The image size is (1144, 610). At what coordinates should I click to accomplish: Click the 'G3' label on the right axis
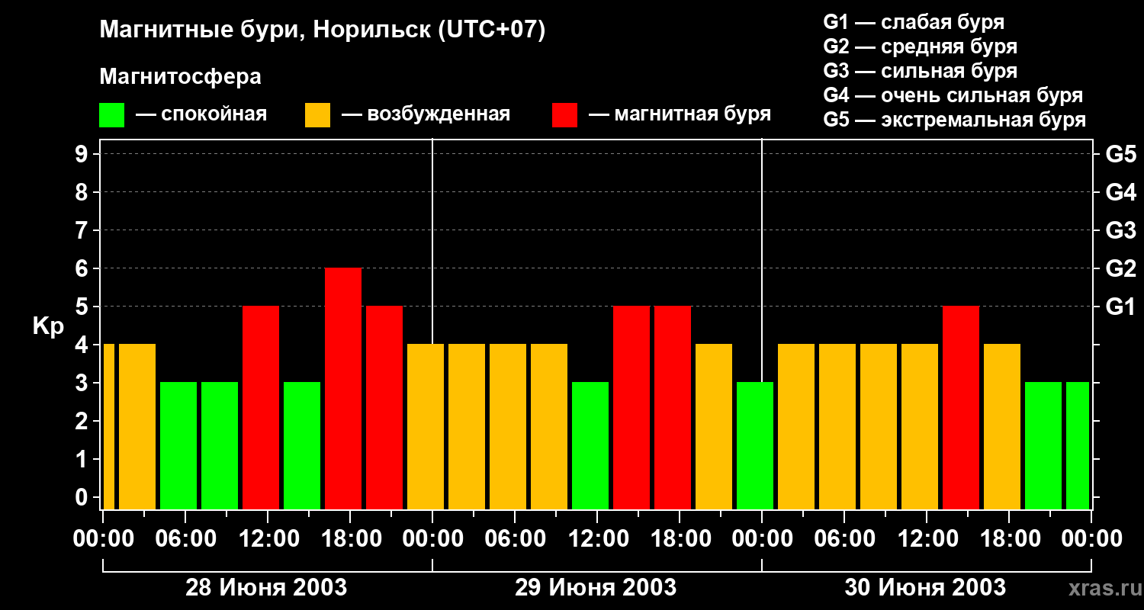[1121, 230]
